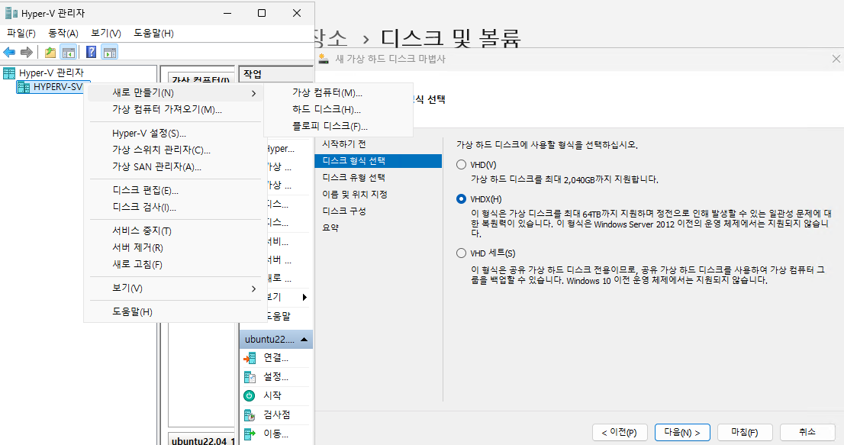844x445 pixels.
Task: Open the 도움말(H) menu in menu bar
Action: point(153,34)
